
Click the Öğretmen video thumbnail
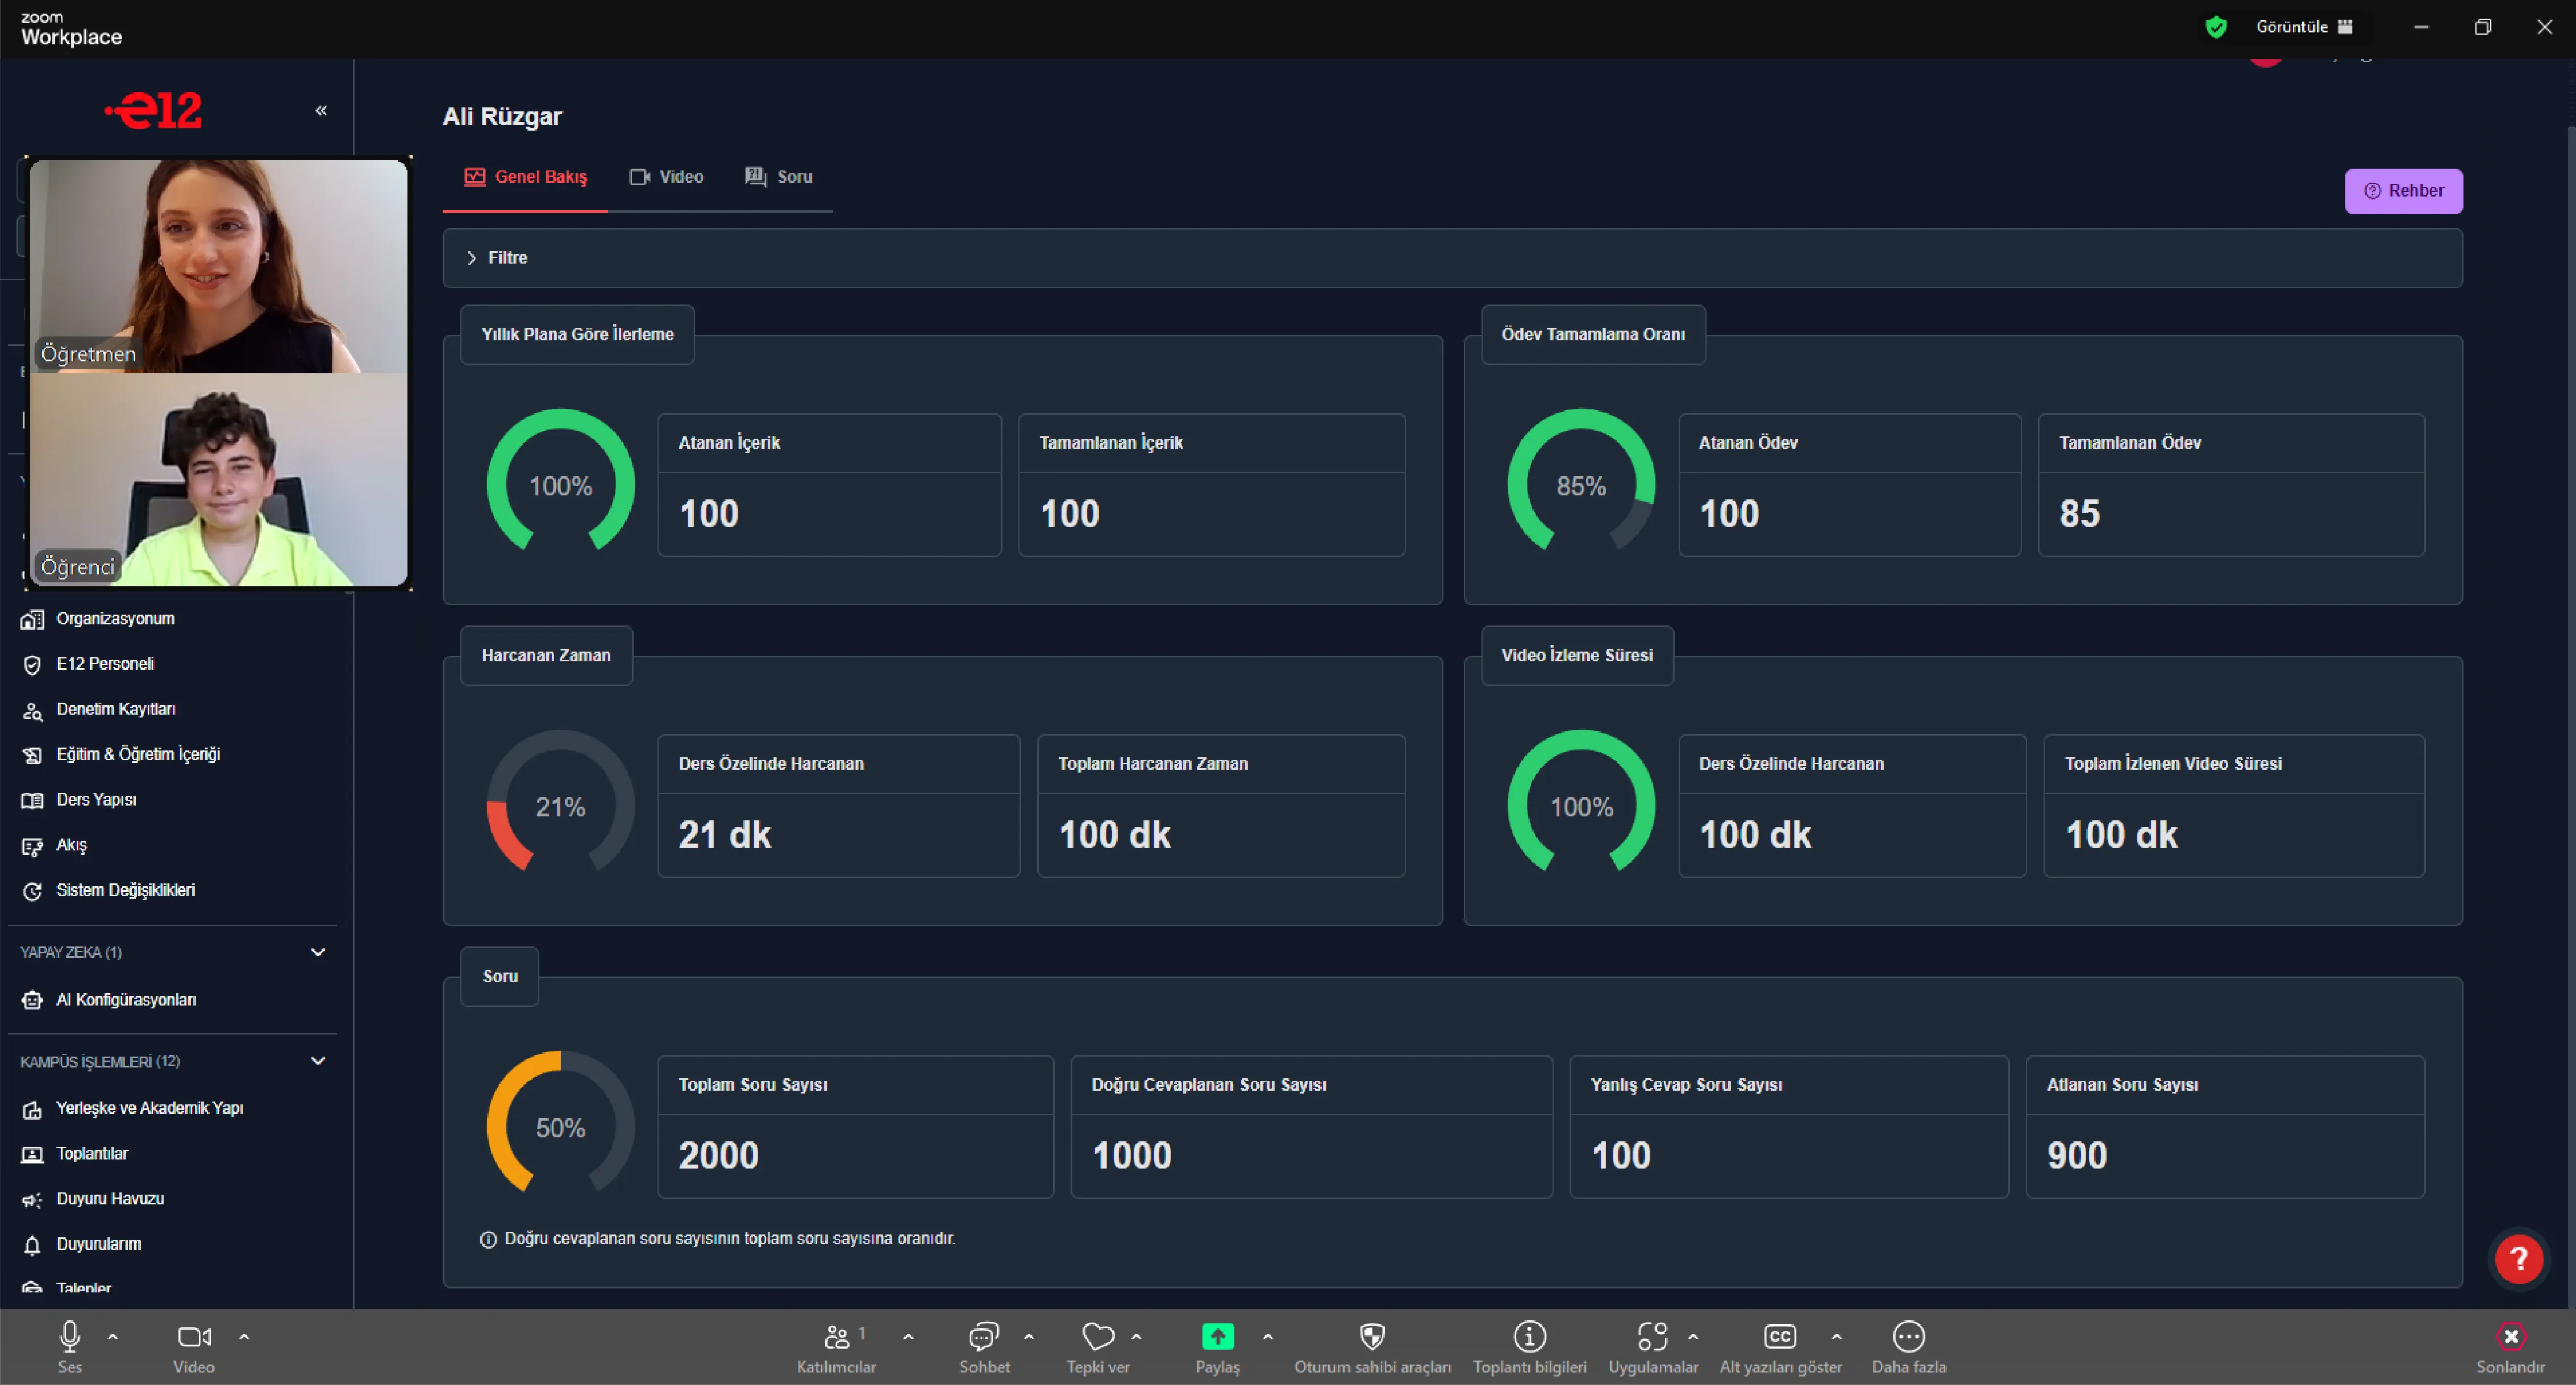(219, 266)
